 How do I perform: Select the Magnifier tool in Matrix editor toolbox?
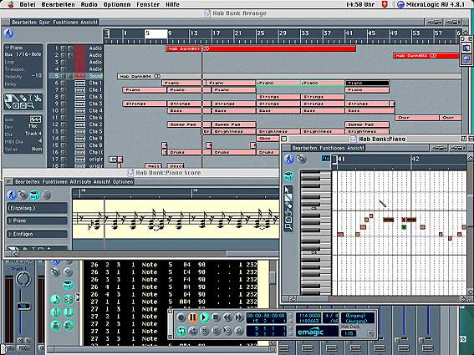click(x=288, y=226)
